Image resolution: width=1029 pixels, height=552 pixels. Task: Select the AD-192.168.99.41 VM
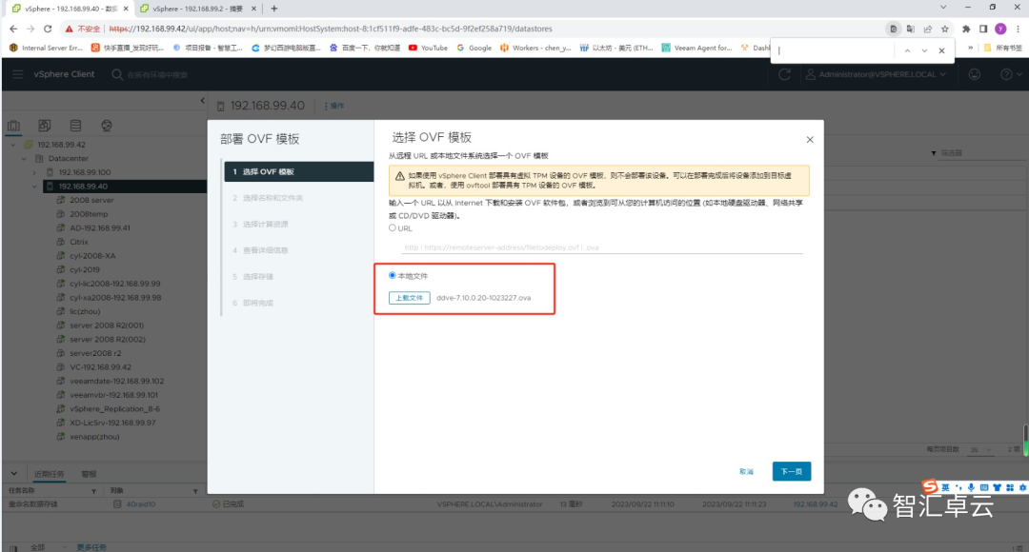(100, 228)
